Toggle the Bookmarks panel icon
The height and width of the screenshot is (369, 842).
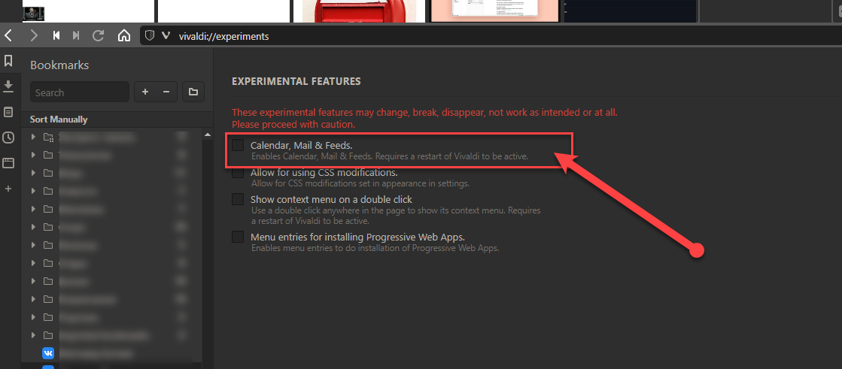[x=8, y=61]
